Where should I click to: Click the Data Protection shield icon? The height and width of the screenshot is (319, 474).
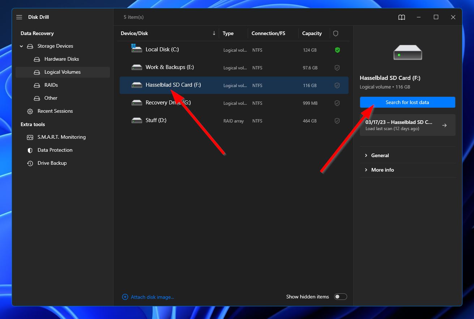click(x=30, y=150)
